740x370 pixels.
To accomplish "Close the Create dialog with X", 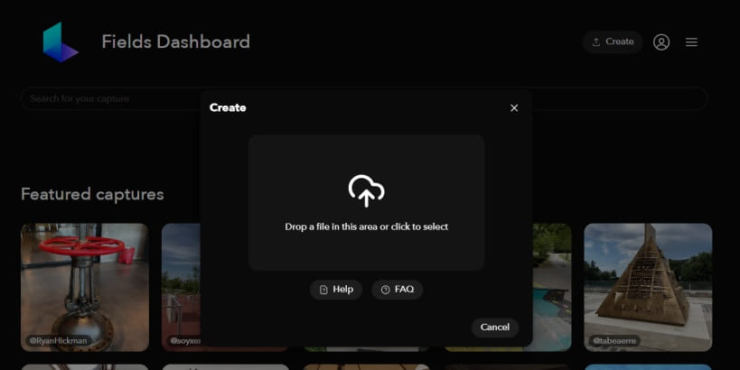I will click(514, 108).
